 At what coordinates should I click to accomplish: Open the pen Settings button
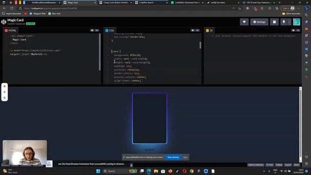point(259,22)
